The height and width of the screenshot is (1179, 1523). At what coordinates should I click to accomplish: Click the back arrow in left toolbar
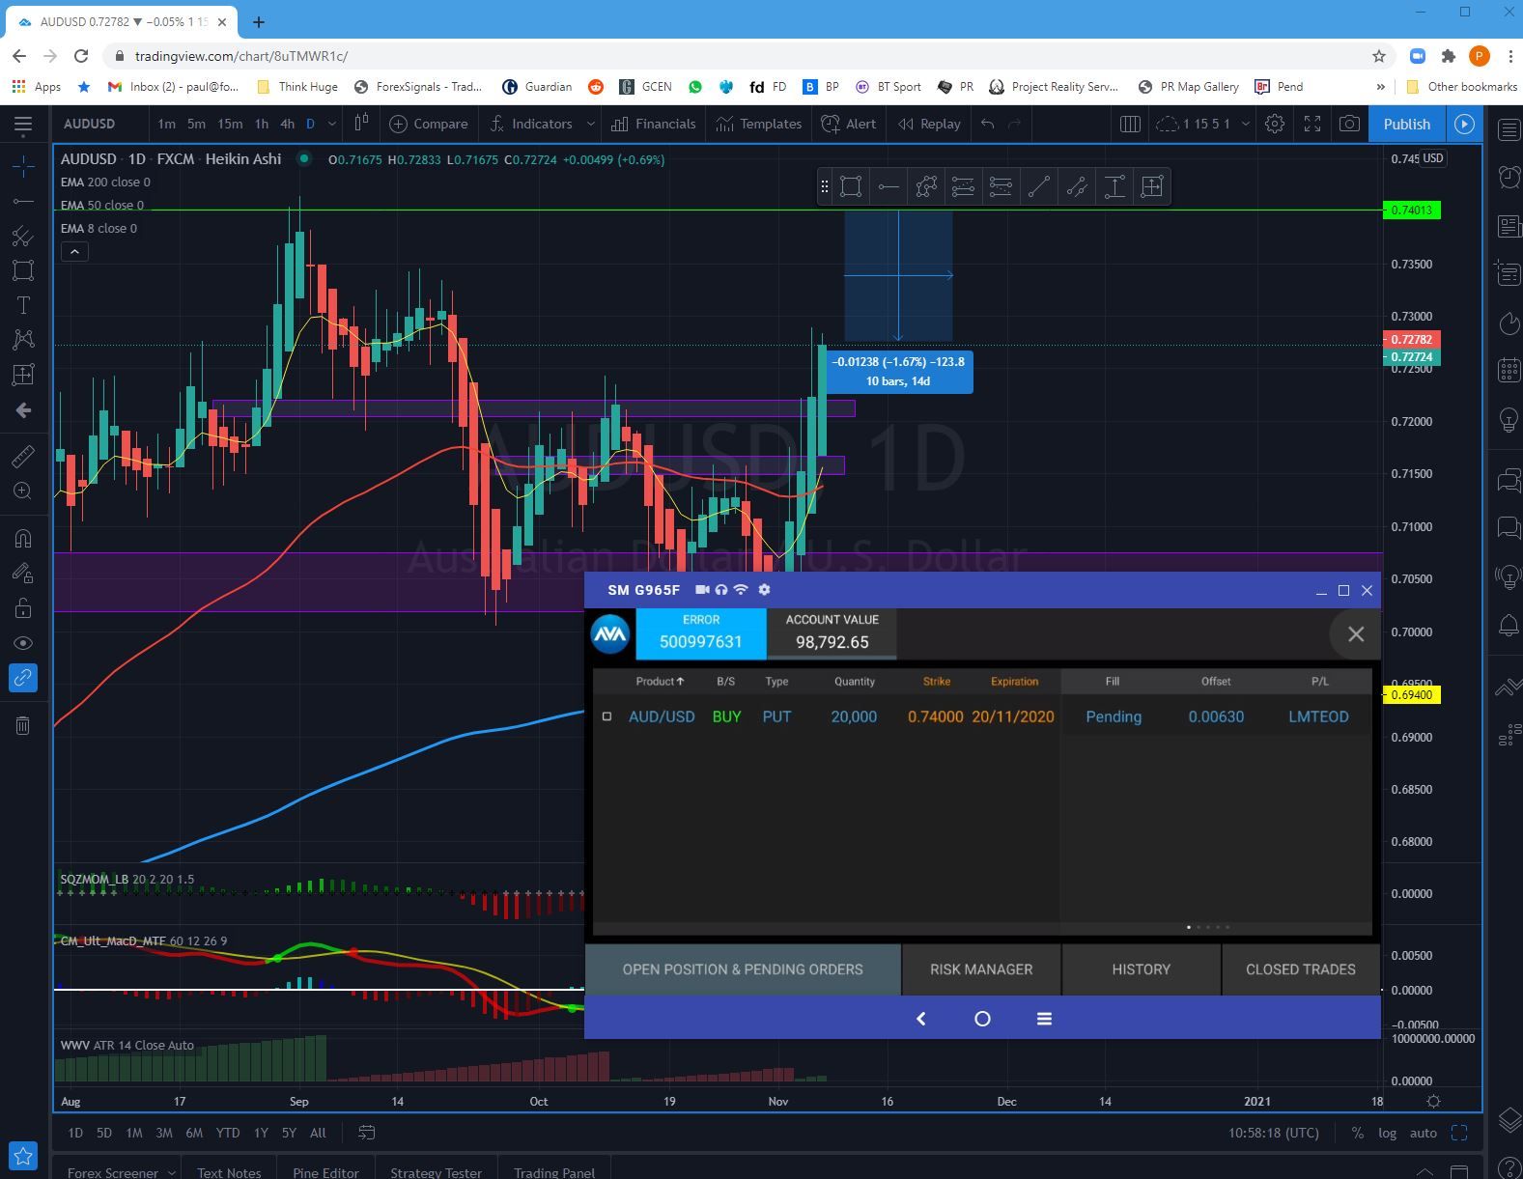coord(23,410)
